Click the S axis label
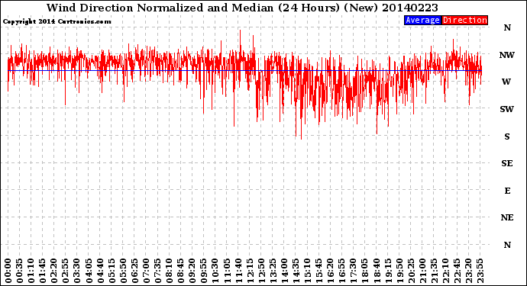Image resolution: width=527 pixels, height=286 pixels. (x=507, y=137)
